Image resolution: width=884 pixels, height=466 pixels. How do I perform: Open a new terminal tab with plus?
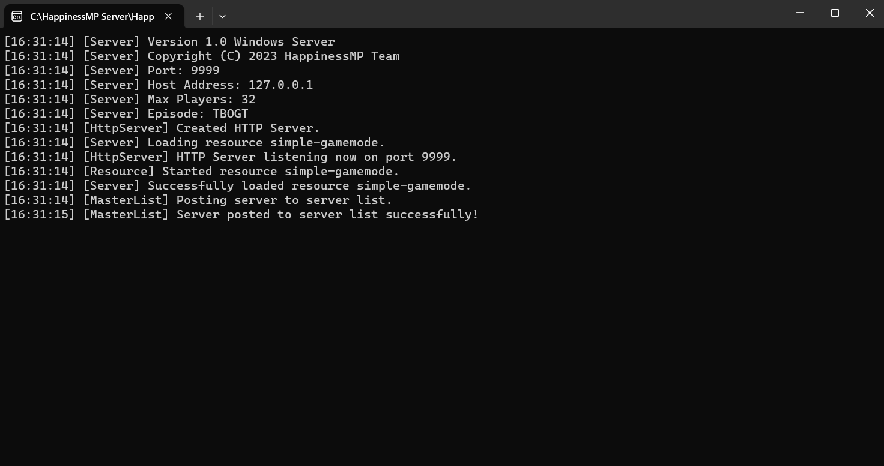click(x=200, y=16)
